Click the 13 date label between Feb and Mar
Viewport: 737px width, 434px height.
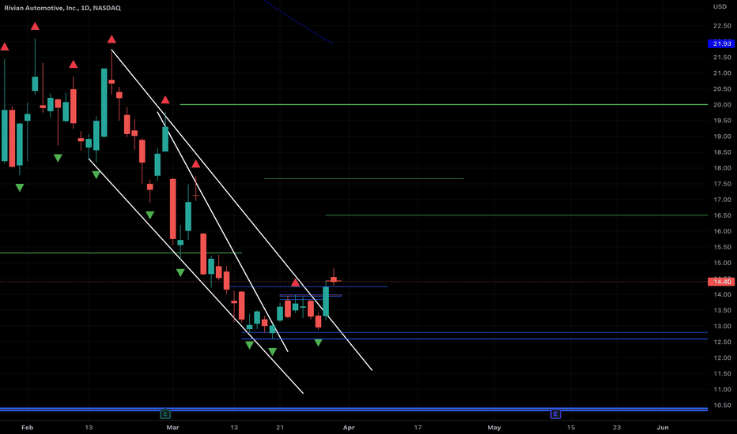pos(89,428)
